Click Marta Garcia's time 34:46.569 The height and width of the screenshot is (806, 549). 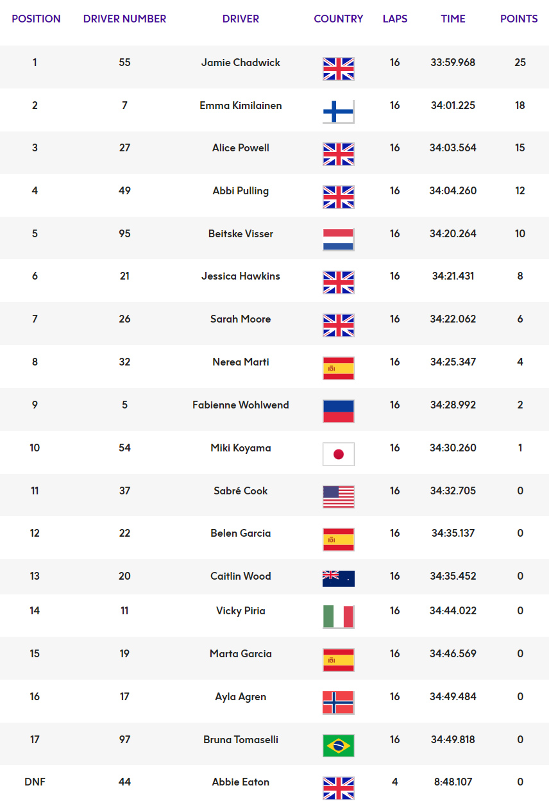click(x=453, y=653)
